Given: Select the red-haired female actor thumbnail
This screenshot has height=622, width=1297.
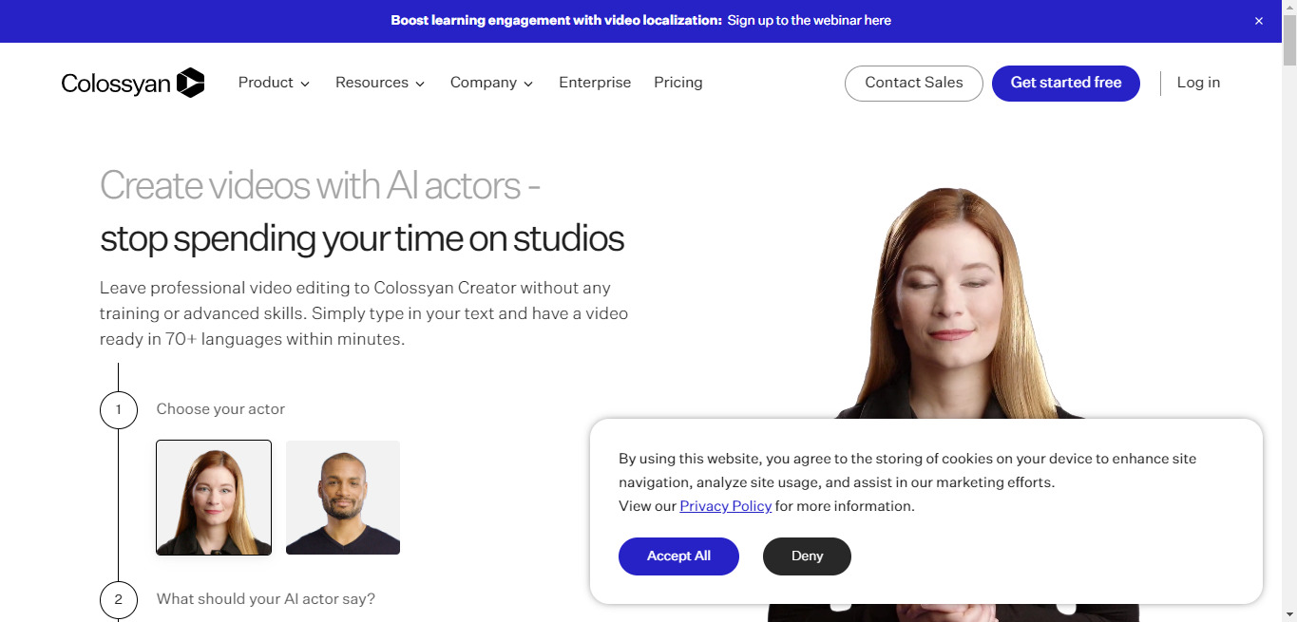Looking at the screenshot, I should (x=214, y=498).
